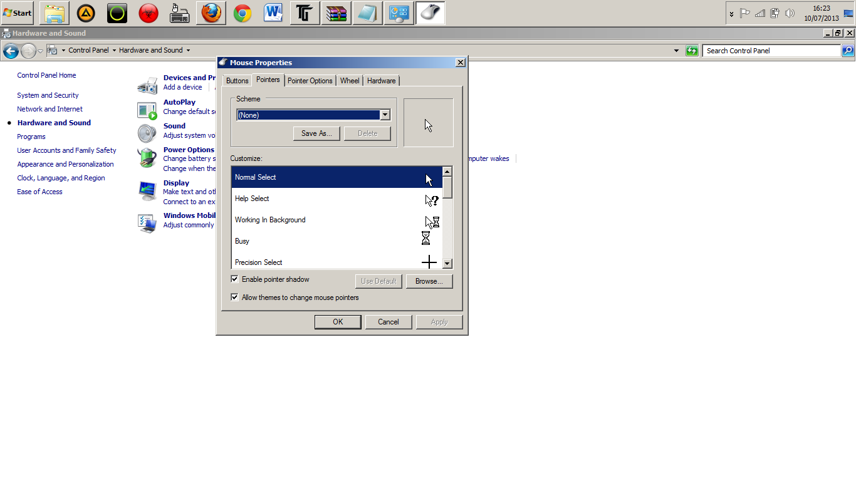Open Notepad from the taskbar
Viewport: 856px width, 481px height.
pos(368,13)
